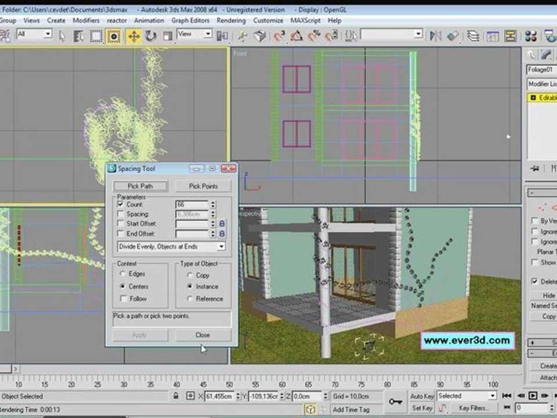This screenshot has width=557, height=418.
Task: Open the Selected key filter dropdown
Action: click(466, 395)
